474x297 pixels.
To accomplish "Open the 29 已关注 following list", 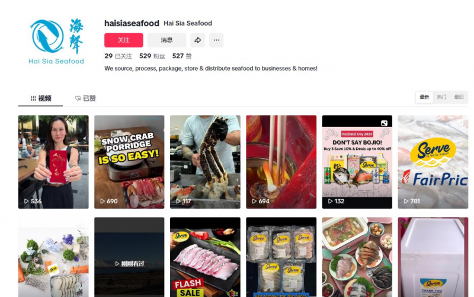I will point(118,56).
